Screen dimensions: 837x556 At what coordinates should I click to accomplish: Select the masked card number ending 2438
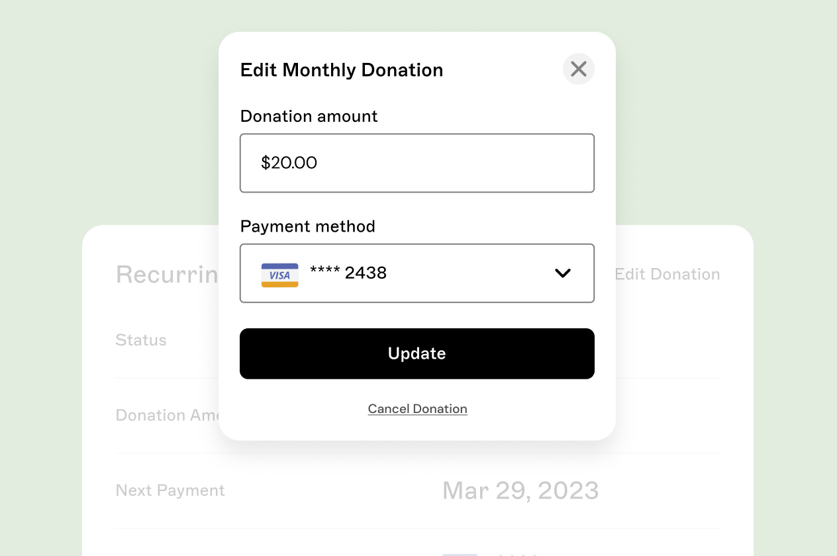(x=348, y=273)
